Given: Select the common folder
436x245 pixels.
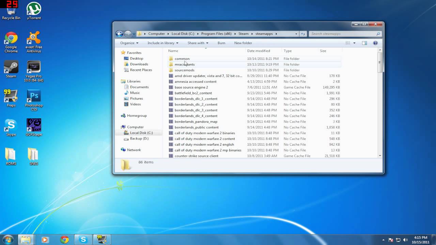Looking at the screenshot, I should [x=254, y=59].
